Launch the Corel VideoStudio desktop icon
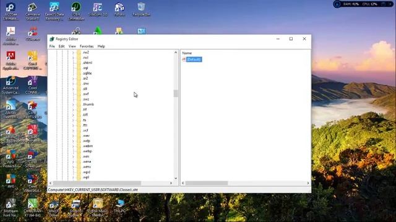 (x=33, y=183)
